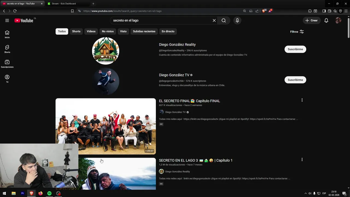This screenshot has width=350, height=197.
Task: Click the share icon in the address bar
Action: click(x=257, y=11)
